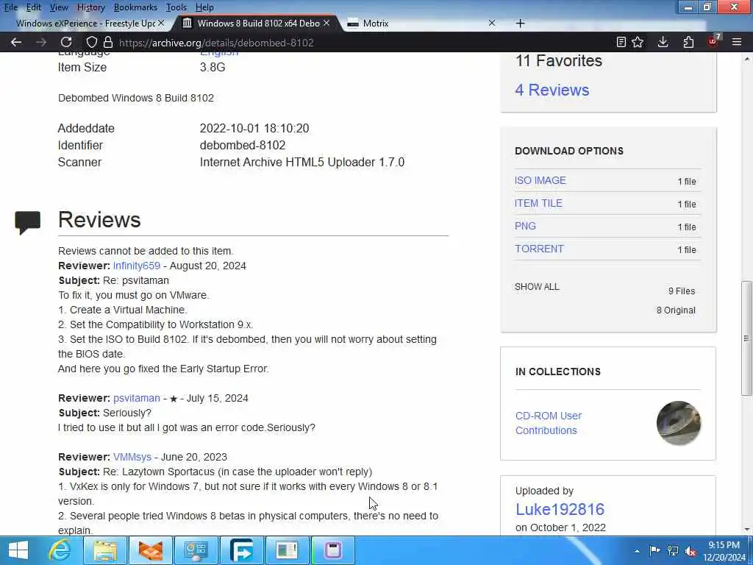The image size is (753, 565).
Task: Open the Windows Start button
Action: [x=18, y=550]
